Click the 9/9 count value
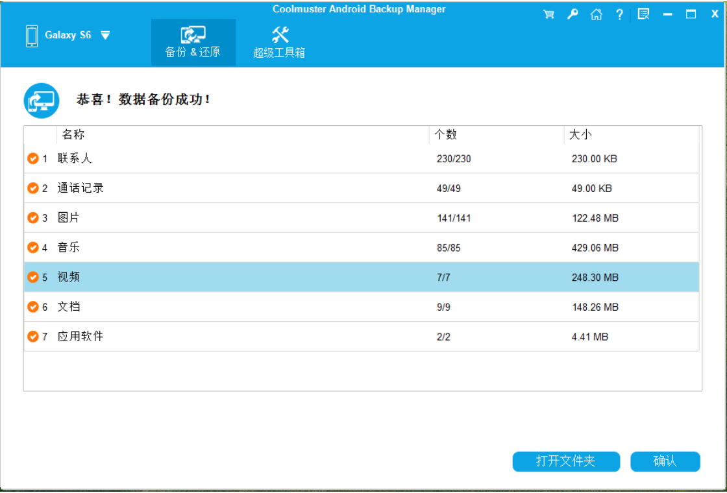 (x=444, y=307)
